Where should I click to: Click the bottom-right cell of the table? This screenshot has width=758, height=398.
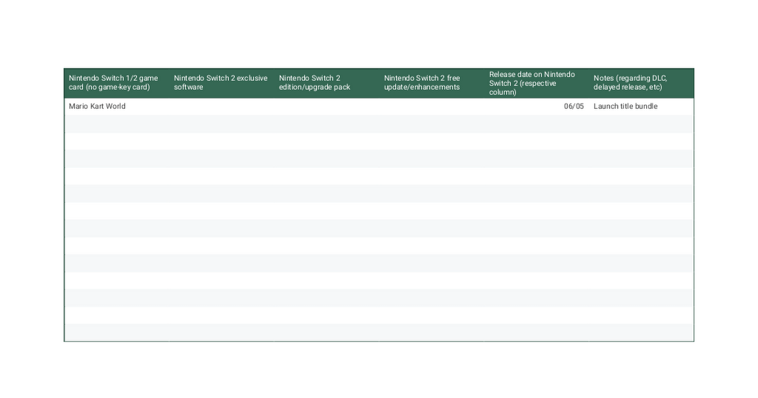[x=641, y=332]
